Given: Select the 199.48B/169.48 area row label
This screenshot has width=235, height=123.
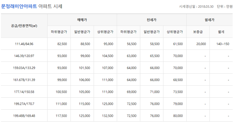Looking at the screenshot, I should point(24,116).
